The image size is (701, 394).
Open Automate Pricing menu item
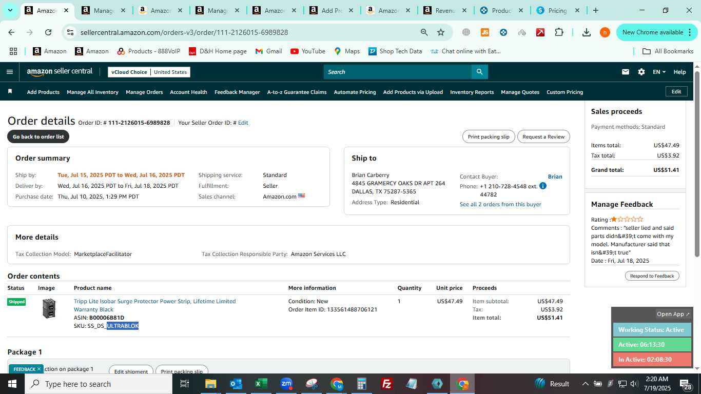[355, 92]
